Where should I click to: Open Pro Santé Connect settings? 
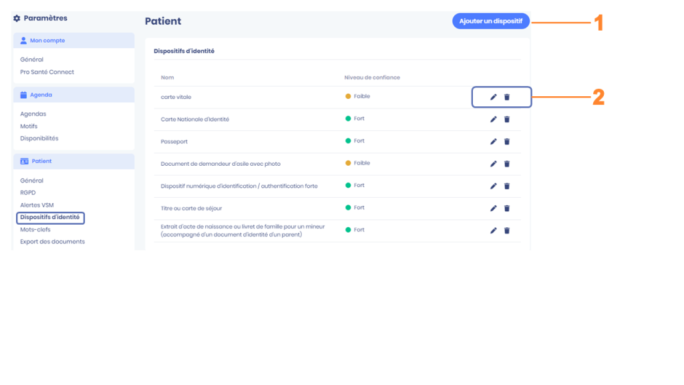[x=47, y=72]
